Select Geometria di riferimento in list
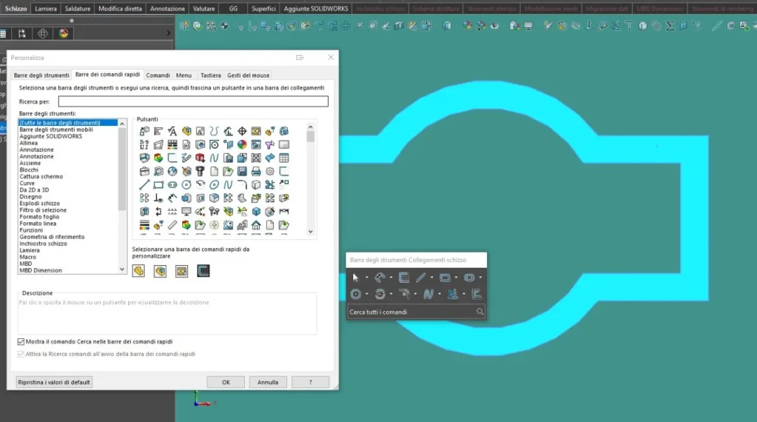Screen dimensions: 757x422 tap(51, 237)
